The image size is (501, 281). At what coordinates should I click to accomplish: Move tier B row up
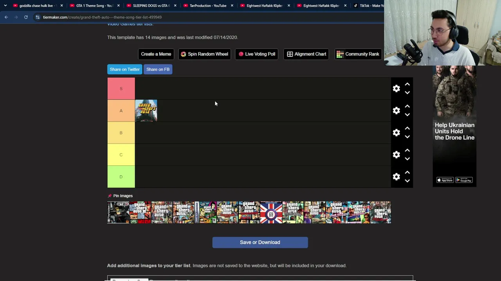pos(407,128)
